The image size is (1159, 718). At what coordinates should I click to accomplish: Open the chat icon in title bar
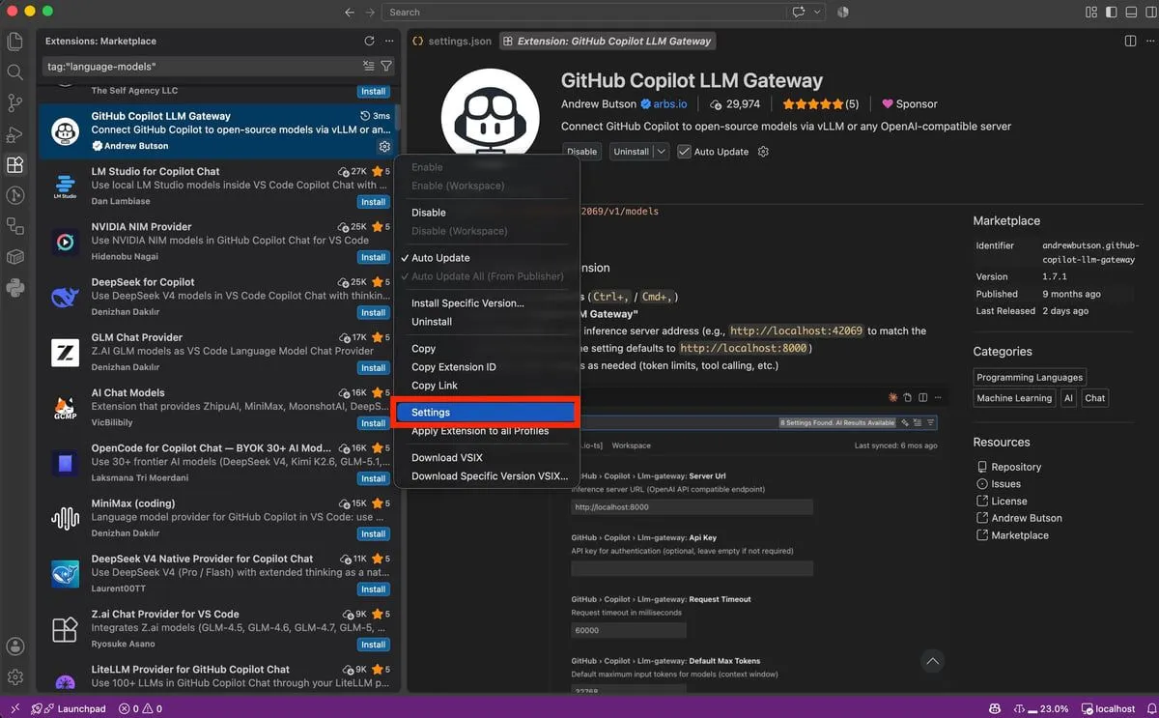click(x=799, y=13)
